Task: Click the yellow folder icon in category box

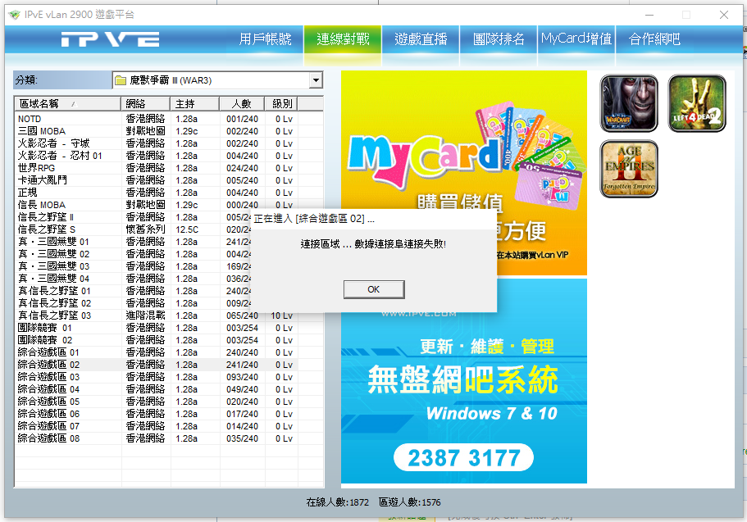Action: 121,80
